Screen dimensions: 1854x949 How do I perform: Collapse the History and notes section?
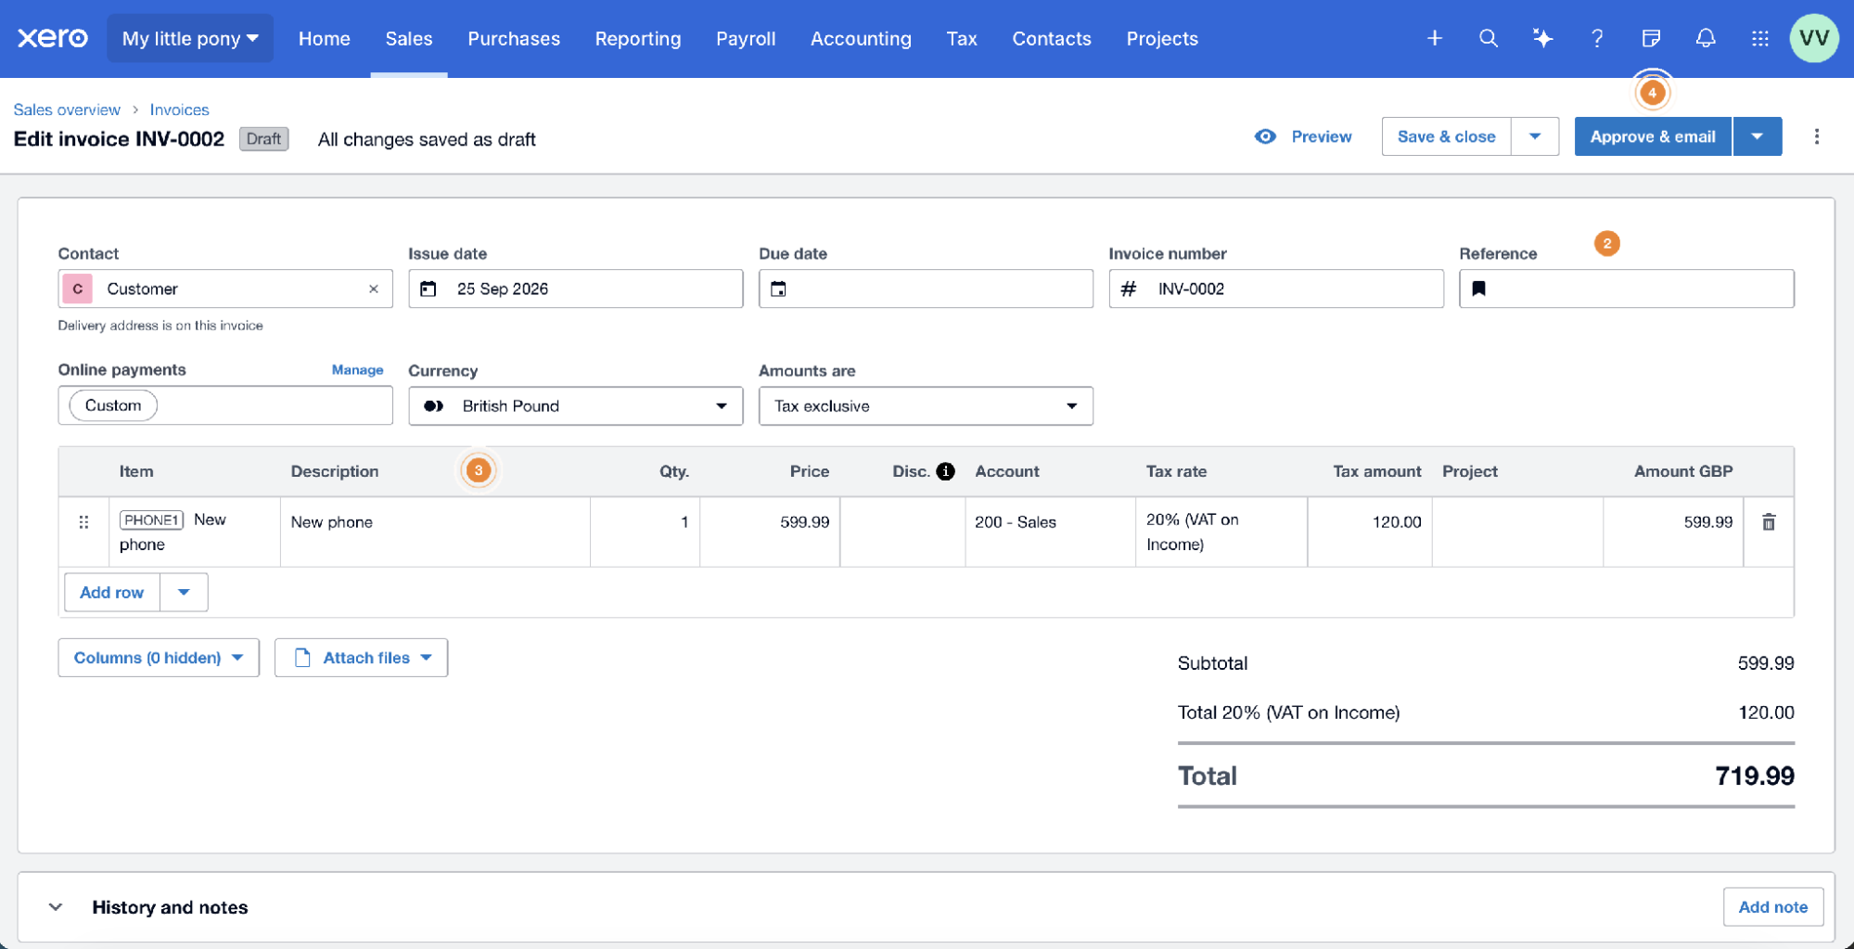click(x=56, y=907)
